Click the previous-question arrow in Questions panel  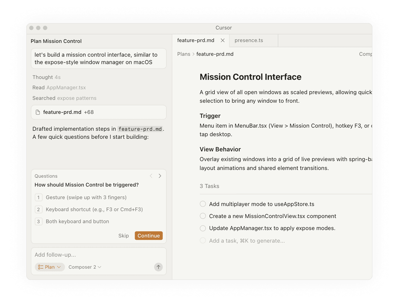pos(151,176)
